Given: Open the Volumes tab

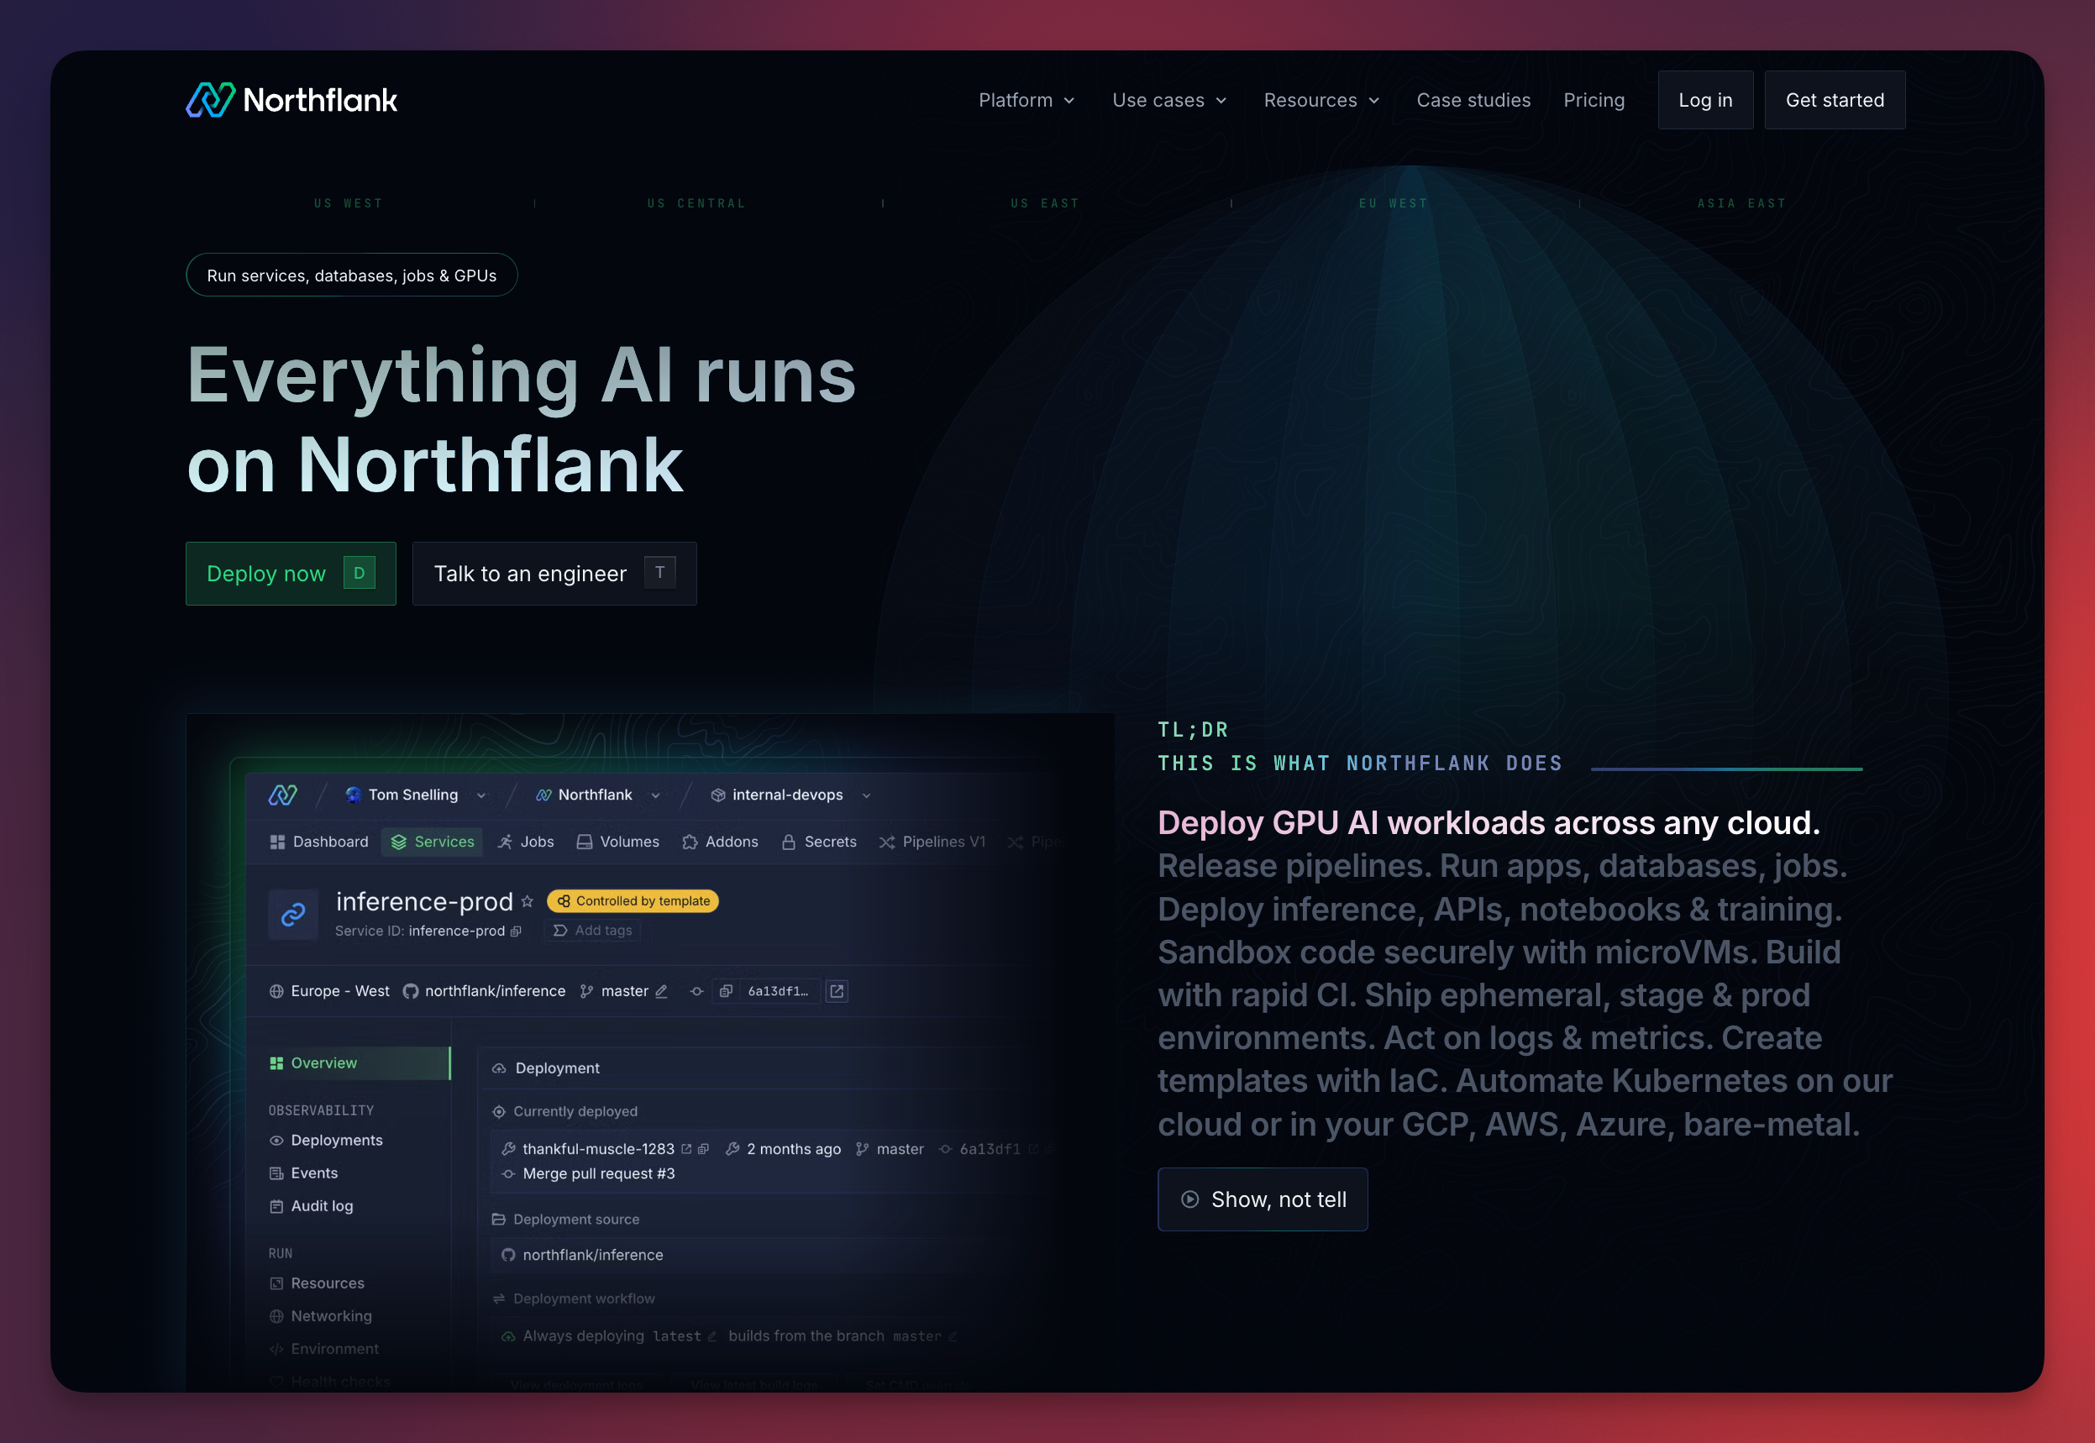Looking at the screenshot, I should [x=618, y=842].
